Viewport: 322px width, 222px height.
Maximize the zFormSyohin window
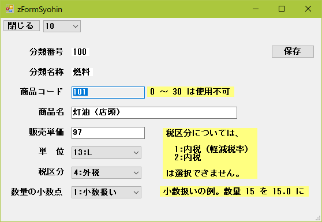coord(282,9)
